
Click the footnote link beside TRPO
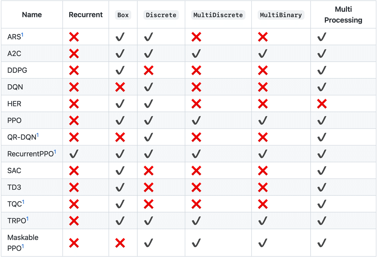27,219
